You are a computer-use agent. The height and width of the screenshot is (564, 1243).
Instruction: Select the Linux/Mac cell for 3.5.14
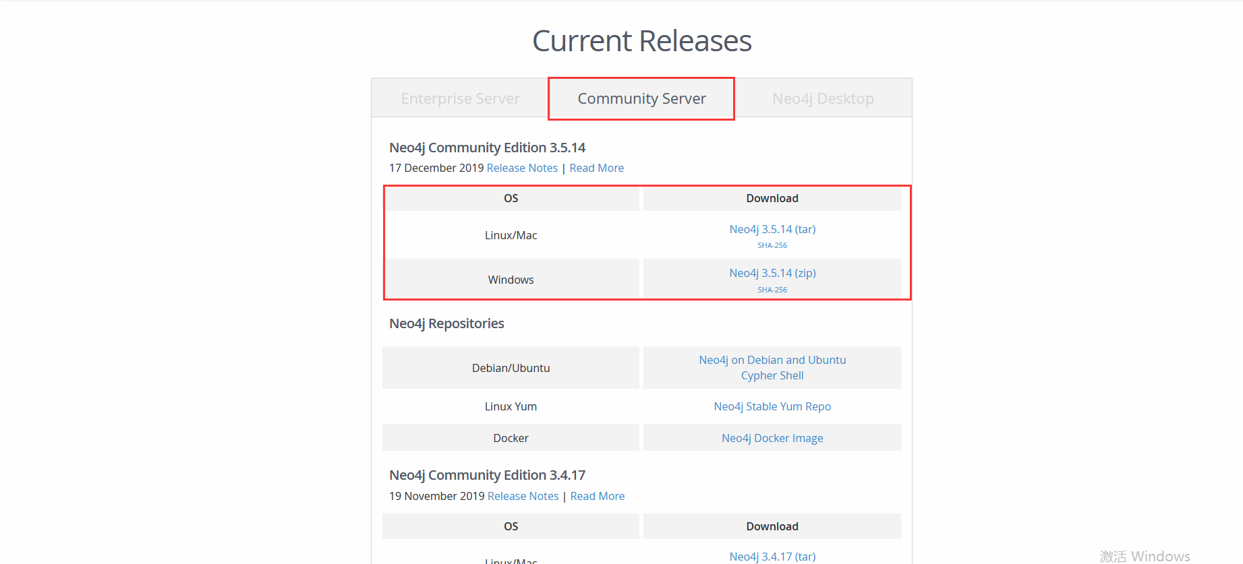pyautogui.click(x=511, y=235)
